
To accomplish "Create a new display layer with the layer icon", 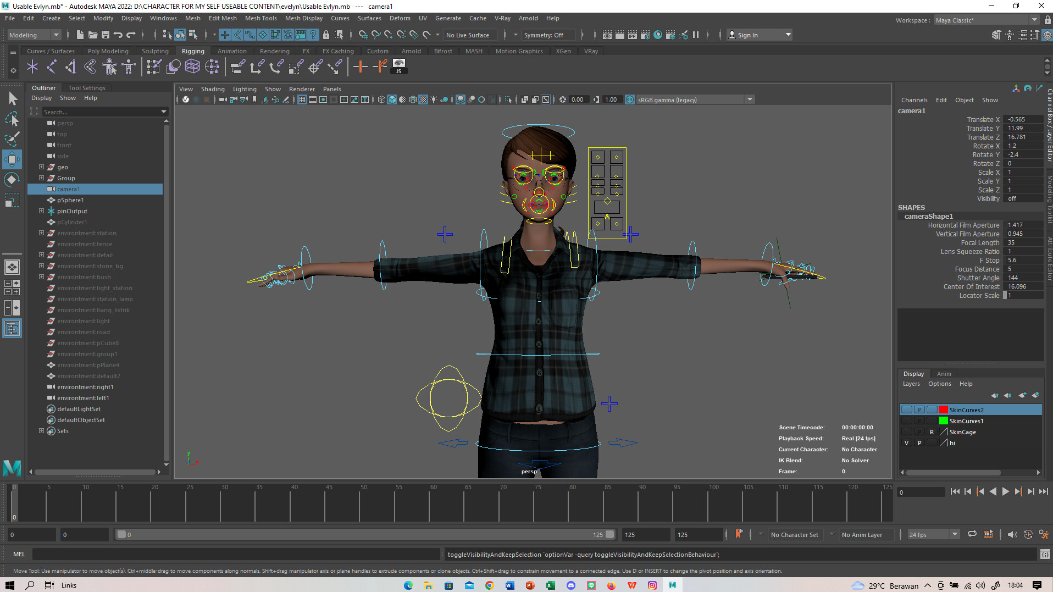I will (1023, 395).
